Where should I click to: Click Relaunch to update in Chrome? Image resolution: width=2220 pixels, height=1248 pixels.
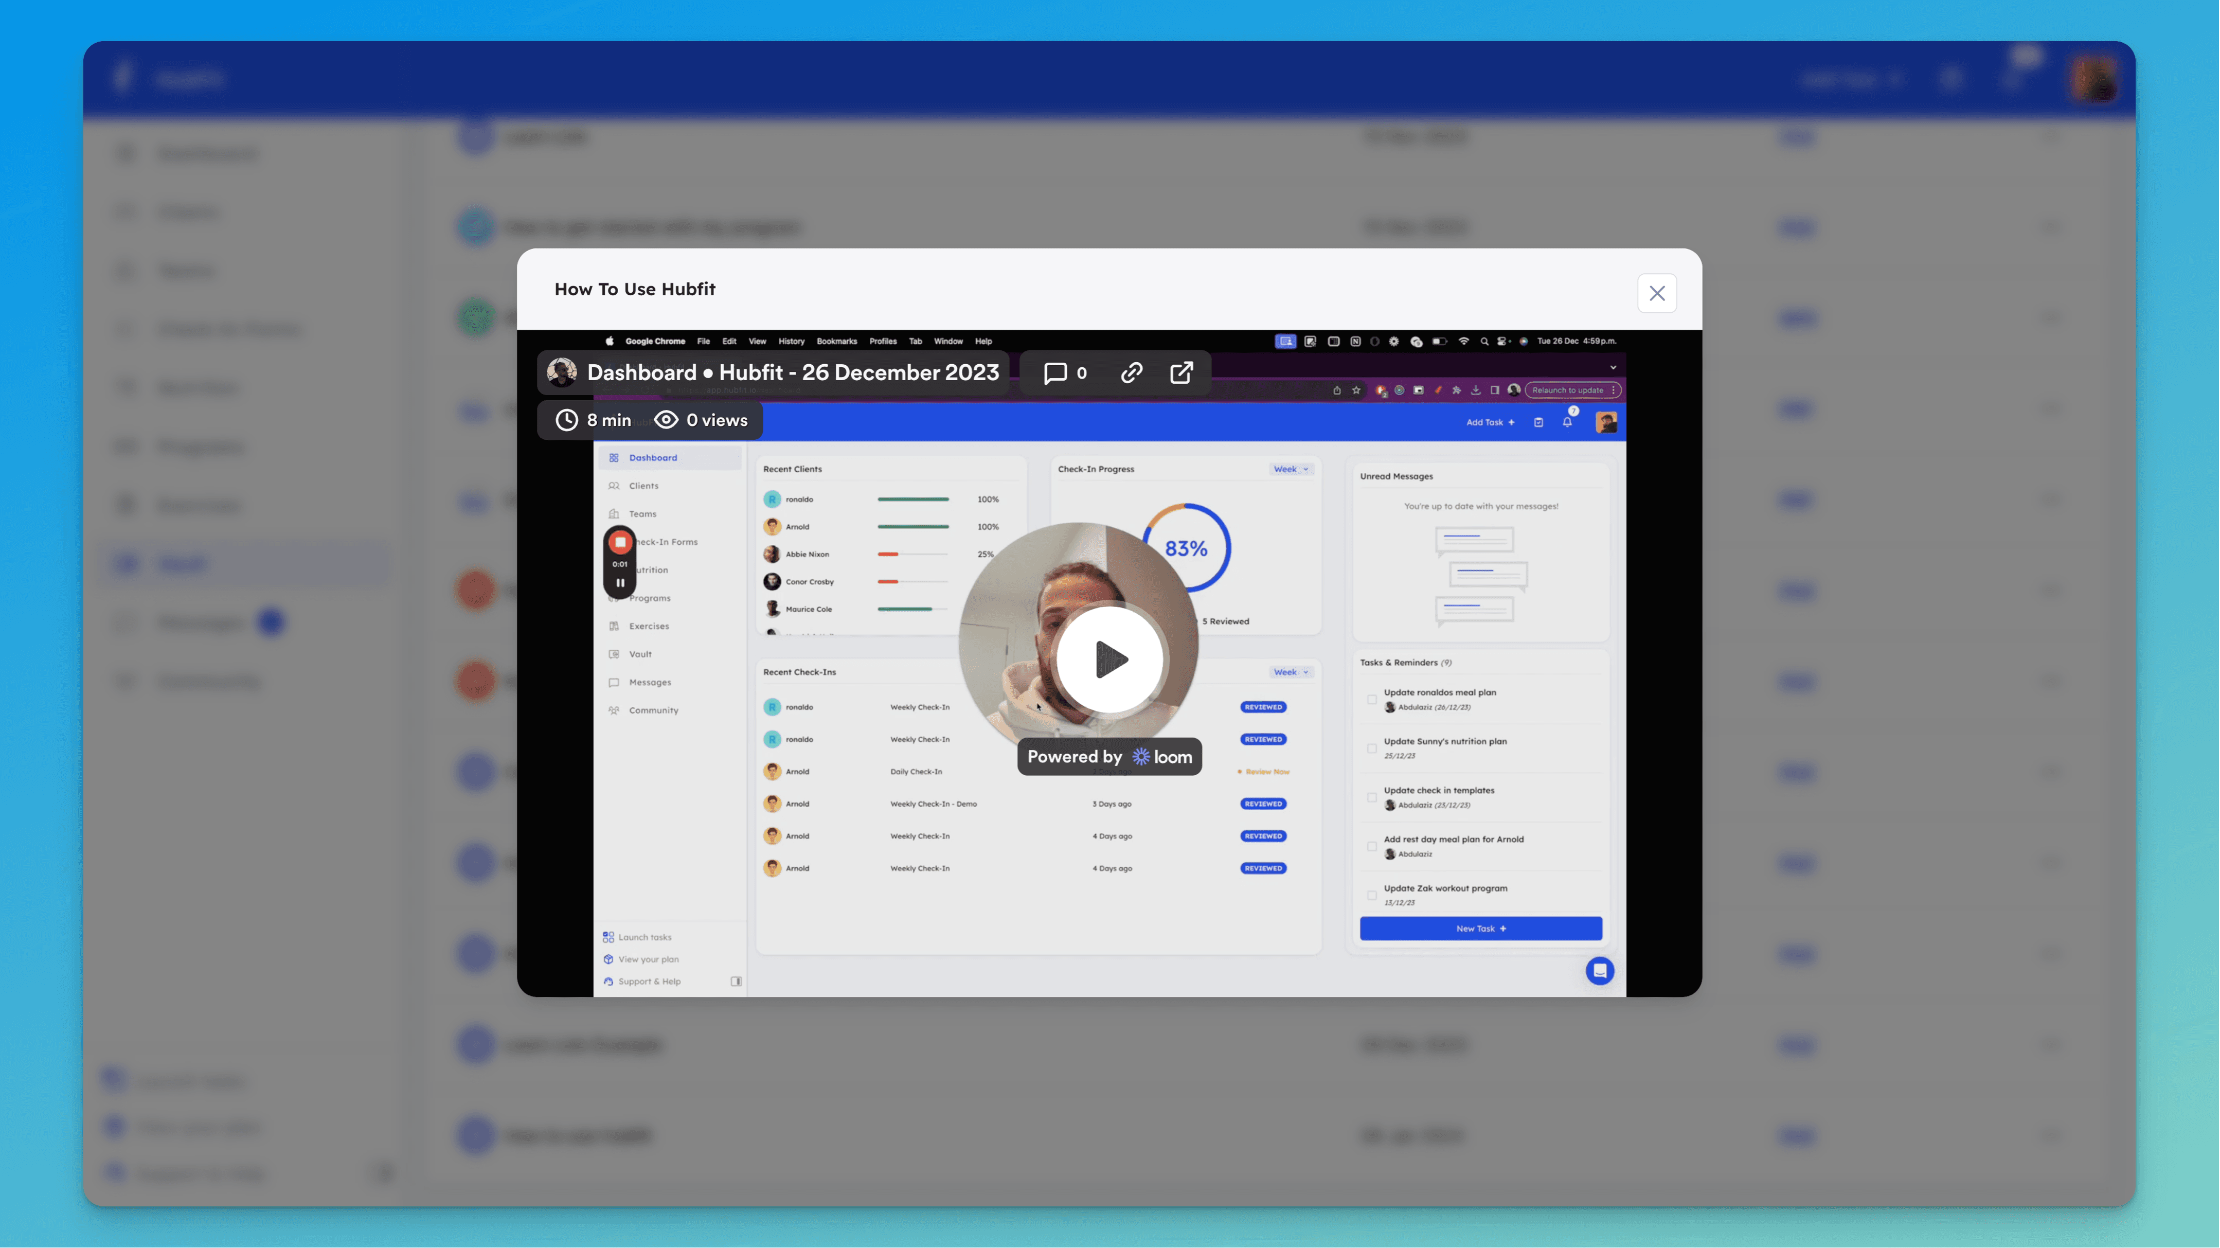tap(1573, 390)
